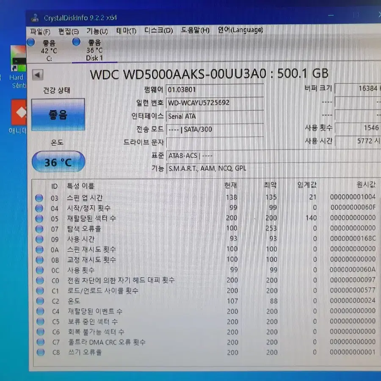Minimize the CrystalDiskInfo window

click(331, 16)
